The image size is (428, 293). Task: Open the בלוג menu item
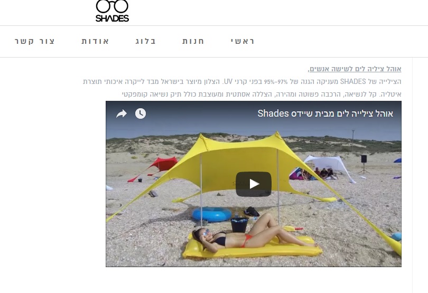[x=145, y=41]
